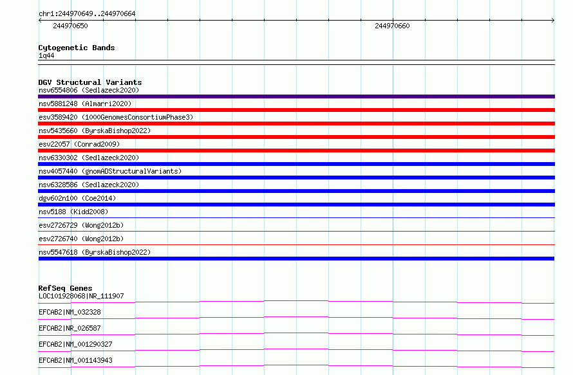The width and height of the screenshot is (573, 375).
Task: Select the Cytogenetic Bands track title
Action: click(77, 48)
